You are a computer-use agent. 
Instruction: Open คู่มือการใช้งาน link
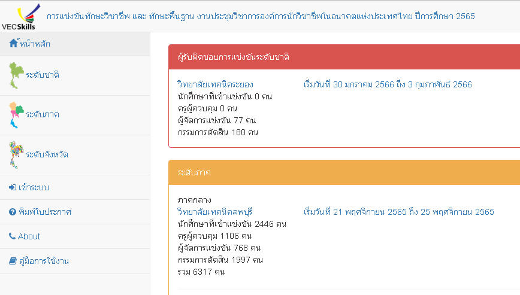tap(44, 261)
